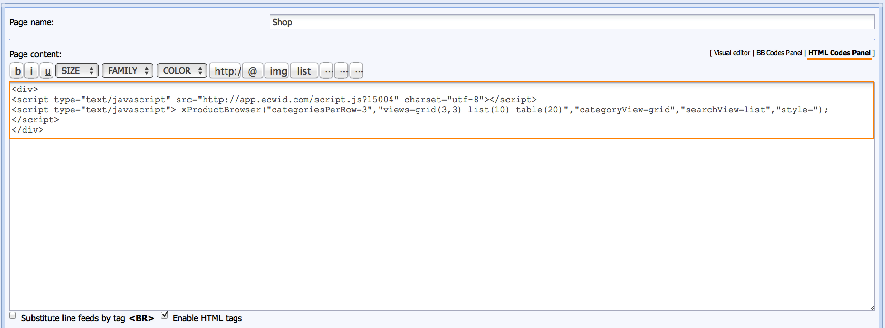Open the COLOR dropdown
This screenshot has height=328, width=885.
pos(182,71)
